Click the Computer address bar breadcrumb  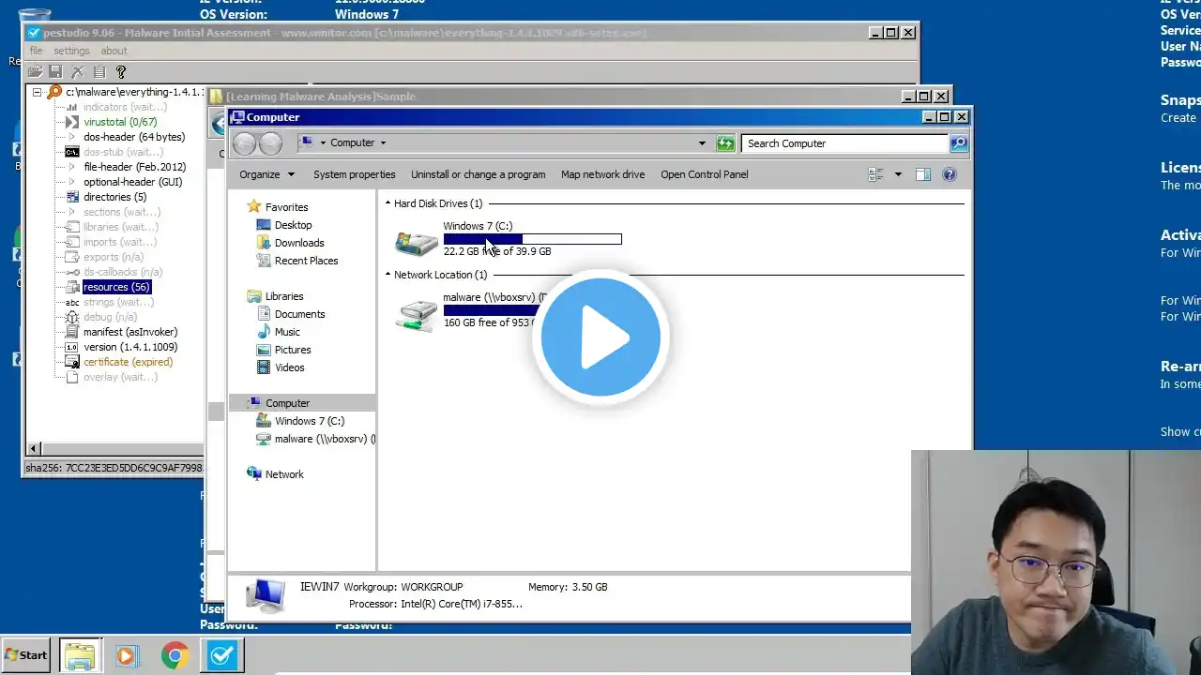point(353,143)
